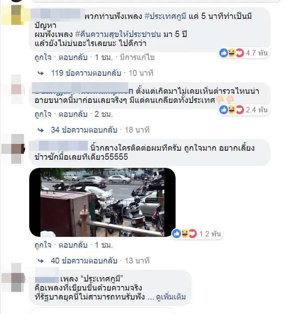Viewport: 289px width, 314px height.
Task: View edit history via มีการแก้ไข
Action: pos(137,57)
